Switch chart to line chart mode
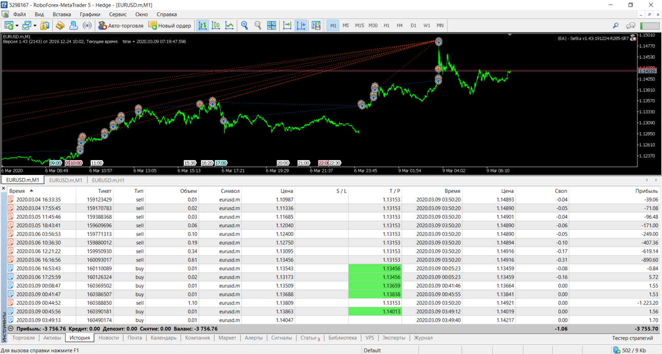The width and height of the screenshot is (662, 354). click(x=229, y=25)
